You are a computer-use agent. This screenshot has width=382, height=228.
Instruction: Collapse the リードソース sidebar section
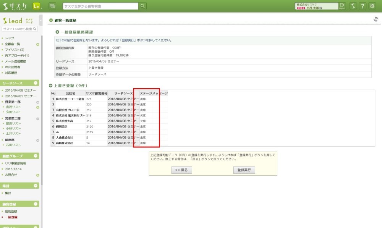tap(36, 83)
